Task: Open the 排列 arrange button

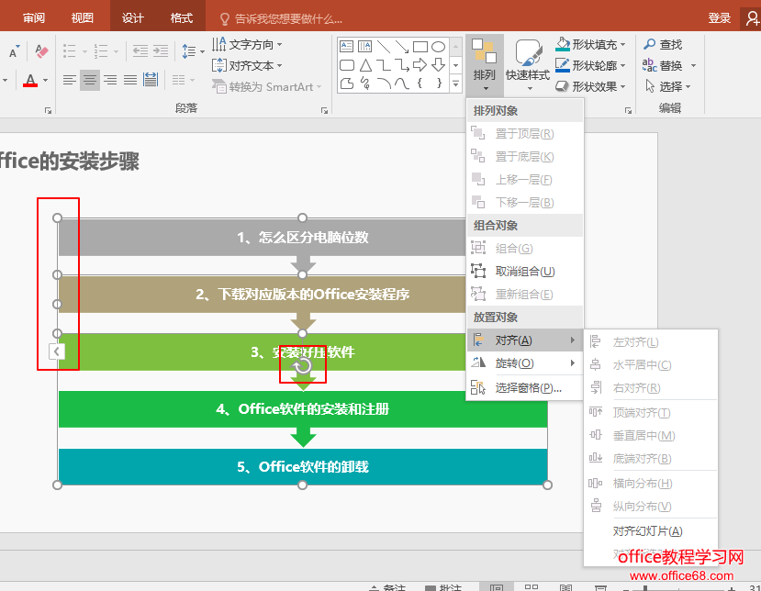Action: 485,65
